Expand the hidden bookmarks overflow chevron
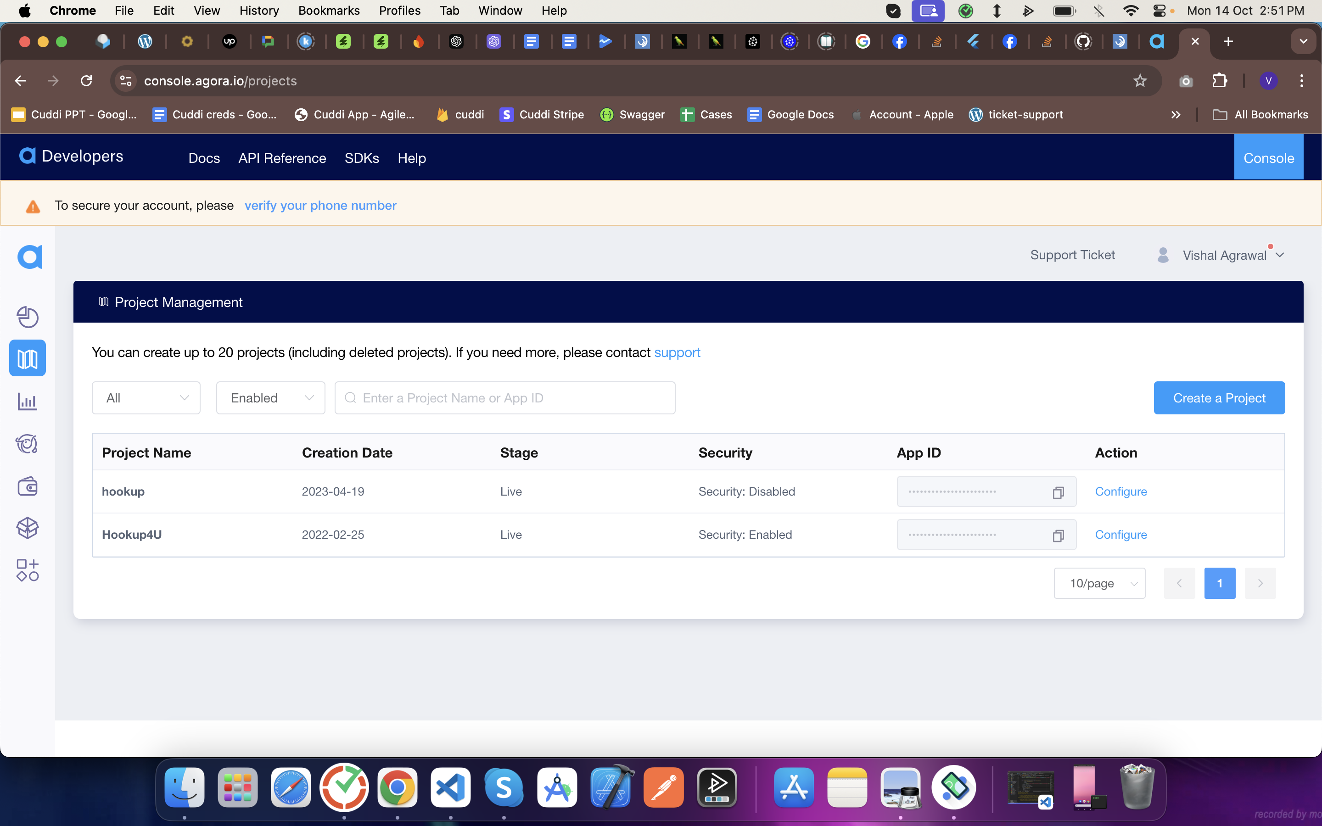1322x826 pixels. tap(1176, 115)
